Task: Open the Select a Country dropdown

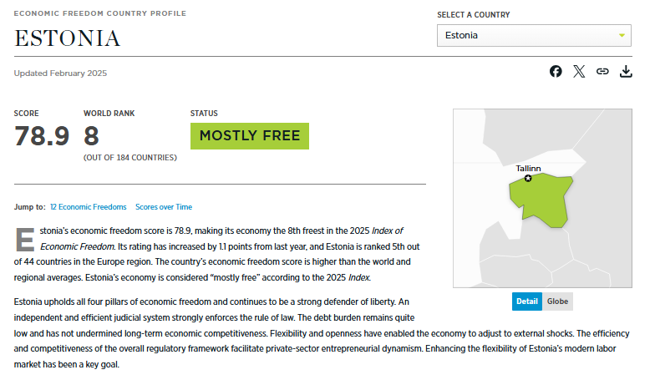Action: coord(535,35)
